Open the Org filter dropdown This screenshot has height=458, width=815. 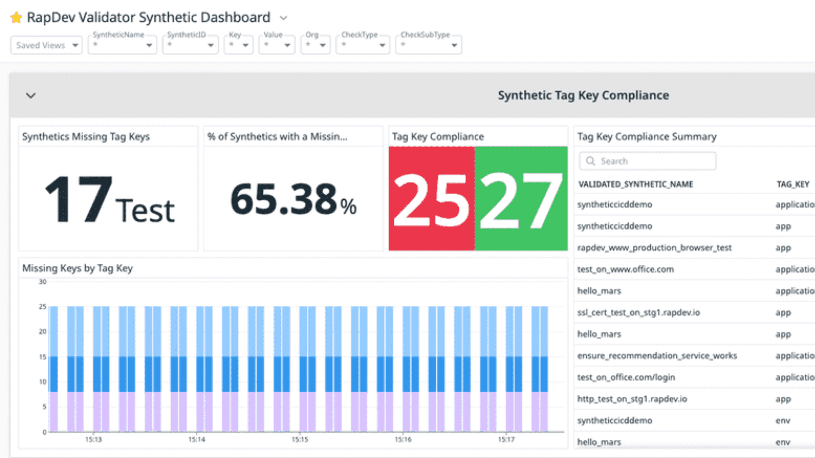pyautogui.click(x=315, y=45)
